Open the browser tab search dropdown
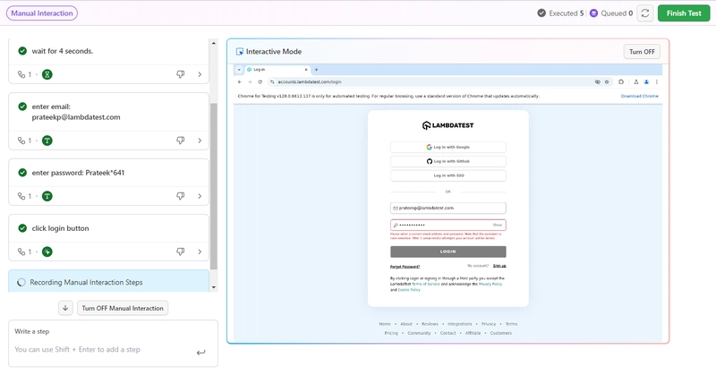The image size is (716, 375). pyautogui.click(x=239, y=70)
